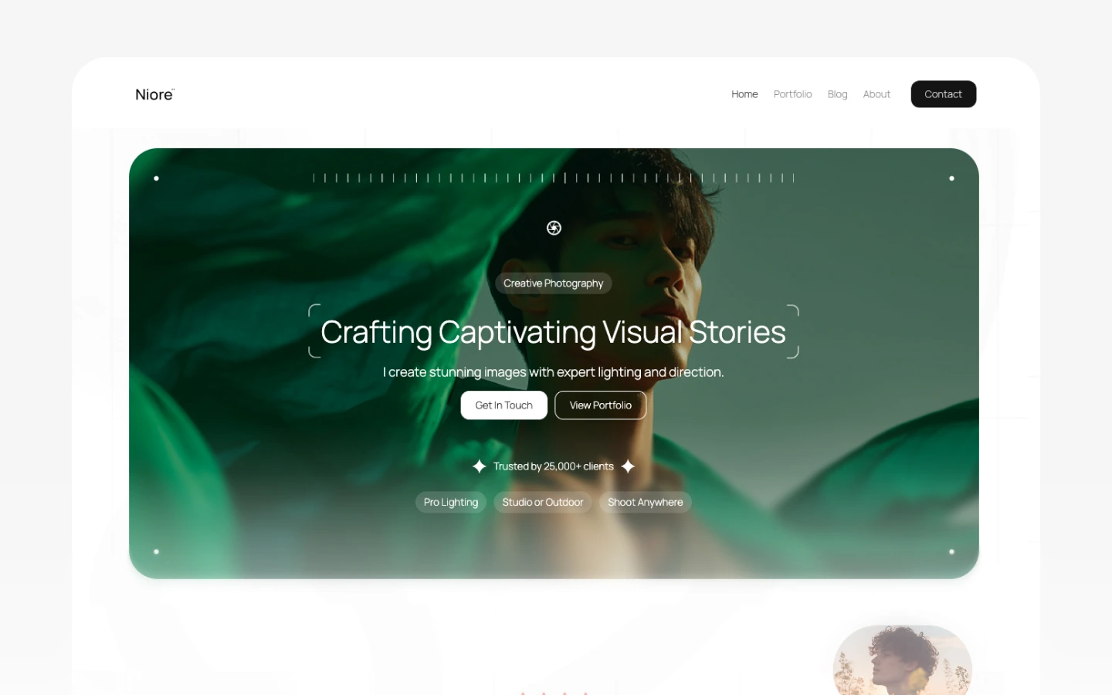Navigate to the About page

point(876,94)
